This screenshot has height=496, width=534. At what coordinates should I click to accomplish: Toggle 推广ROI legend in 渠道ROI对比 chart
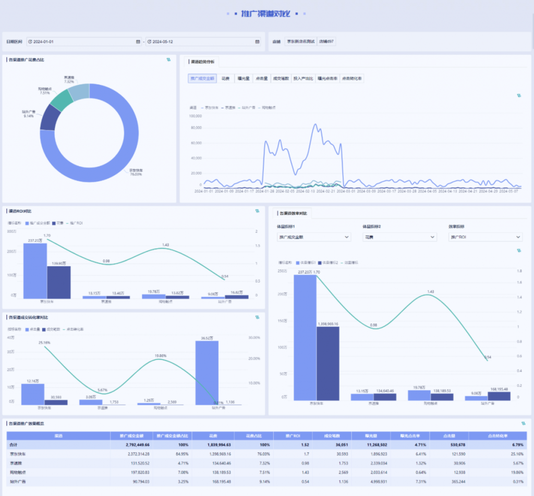75,223
